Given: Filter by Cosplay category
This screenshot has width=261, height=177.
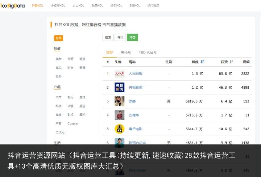Looking at the screenshot, I should (x=73, y=123).
